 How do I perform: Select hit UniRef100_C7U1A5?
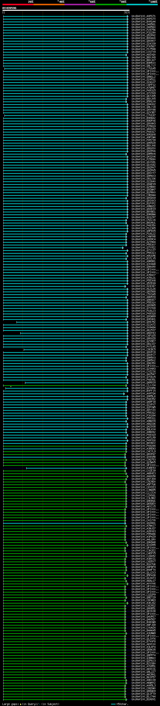click(143, 69)
